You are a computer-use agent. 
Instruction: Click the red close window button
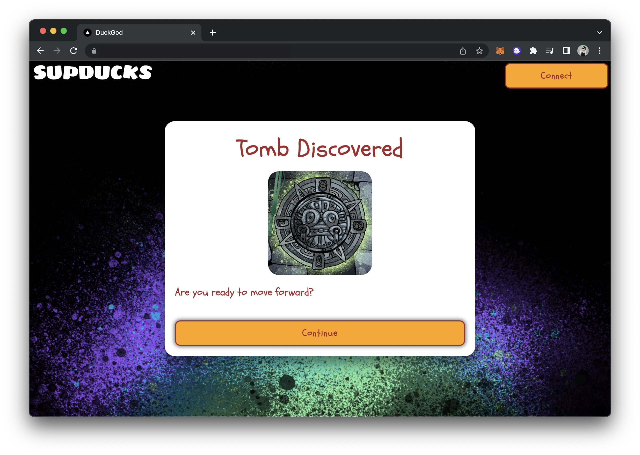point(43,31)
